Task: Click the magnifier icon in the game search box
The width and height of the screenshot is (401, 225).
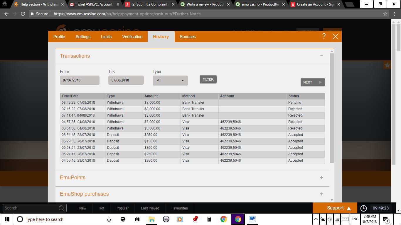Action: (62, 208)
